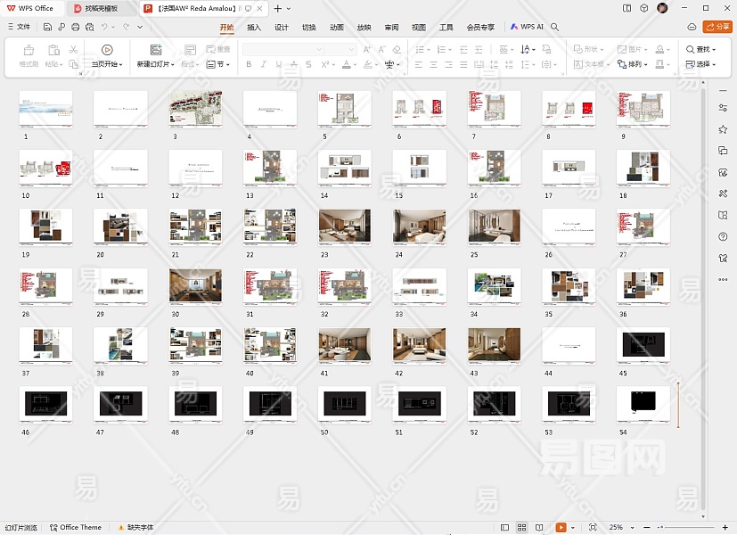Click the slideshow play button in status bar
737x535 pixels.
[x=561, y=528]
